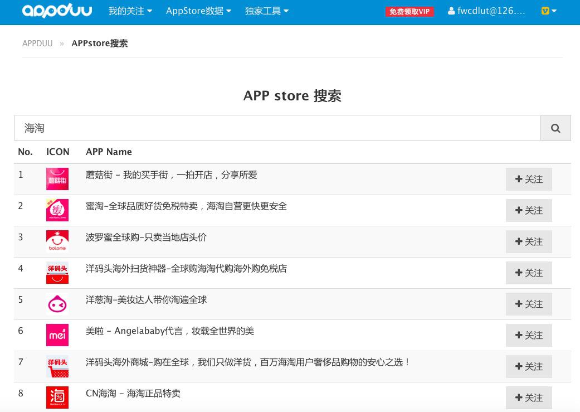This screenshot has height=412, width=580.
Task: Follow 蘑菇街 using its 关注 button
Action: tap(528, 179)
